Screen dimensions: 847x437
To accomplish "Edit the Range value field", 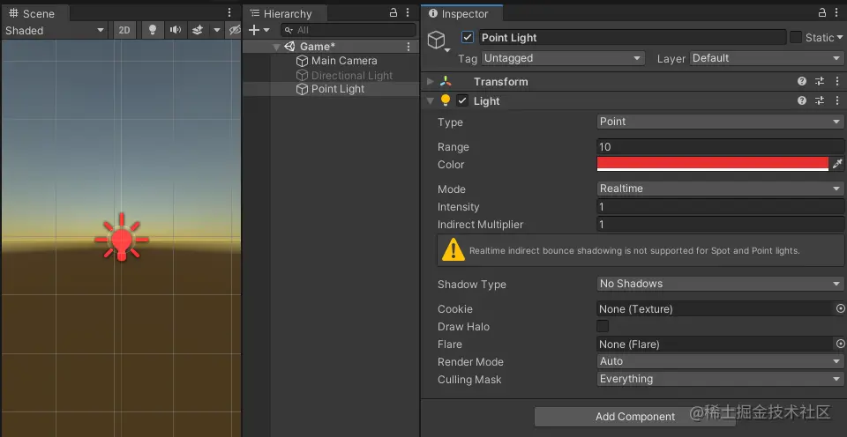I will click(720, 147).
